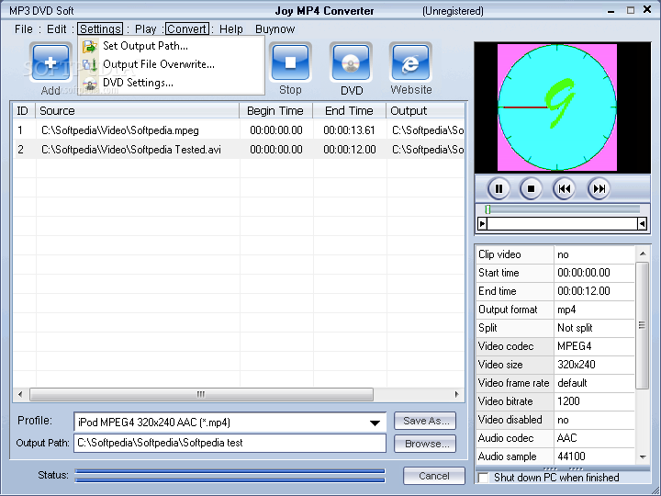This screenshot has width=661, height=496.
Task: Click the Audio codec value AAC
Action: coord(594,438)
